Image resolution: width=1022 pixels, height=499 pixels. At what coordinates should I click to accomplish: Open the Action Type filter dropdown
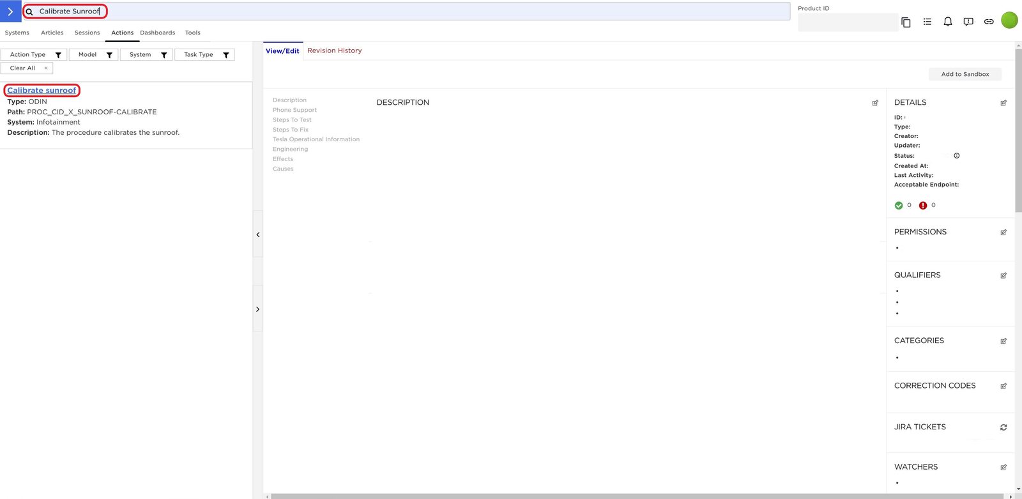pos(34,55)
